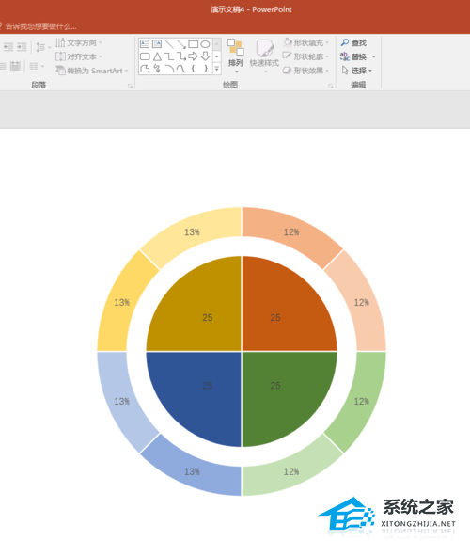Screen dimensions: 470x541
Task: Open the 选择 select menu
Action: point(357,71)
